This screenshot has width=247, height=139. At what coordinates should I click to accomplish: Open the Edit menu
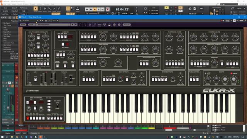tap(9, 4)
